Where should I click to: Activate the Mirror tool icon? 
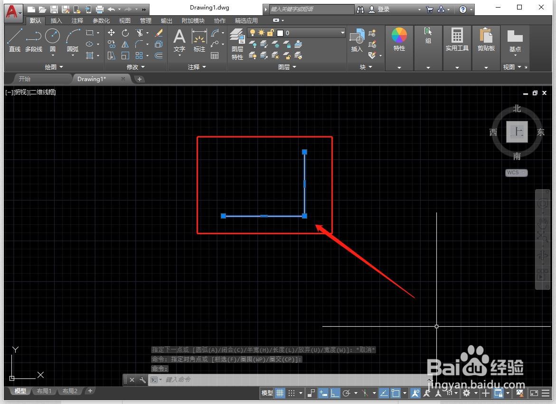(x=125, y=44)
